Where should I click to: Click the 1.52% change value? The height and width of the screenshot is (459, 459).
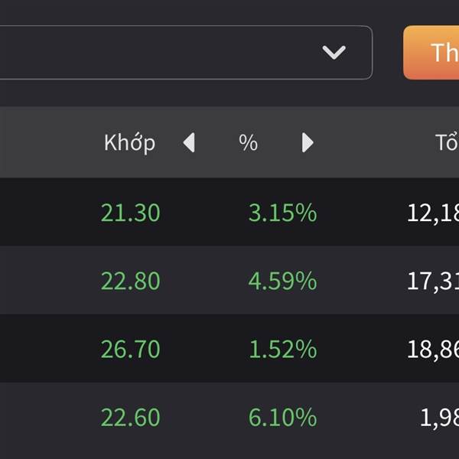point(283,349)
